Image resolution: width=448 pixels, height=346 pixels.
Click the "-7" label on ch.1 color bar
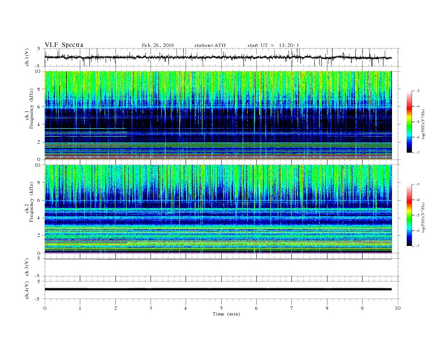417,153
